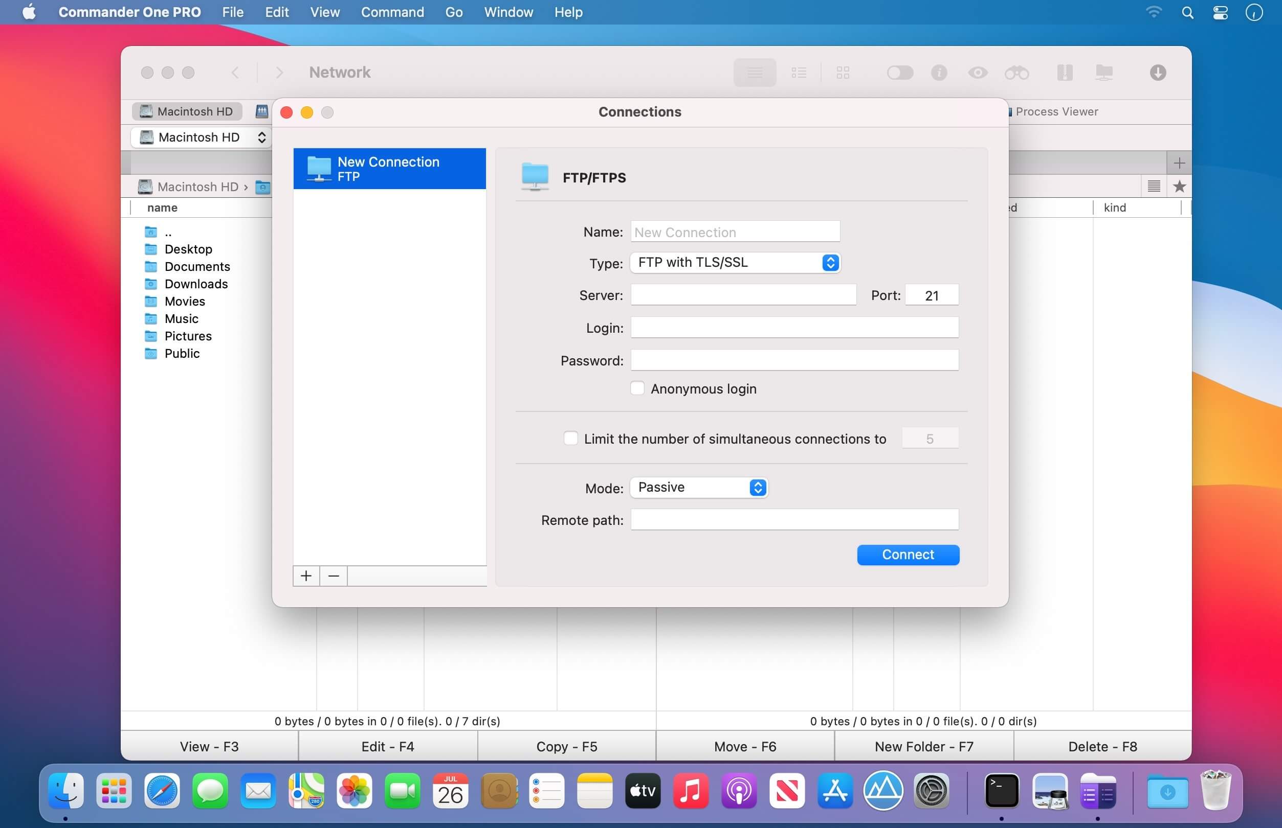Select the Public folder
The height and width of the screenshot is (828, 1282).
click(182, 353)
